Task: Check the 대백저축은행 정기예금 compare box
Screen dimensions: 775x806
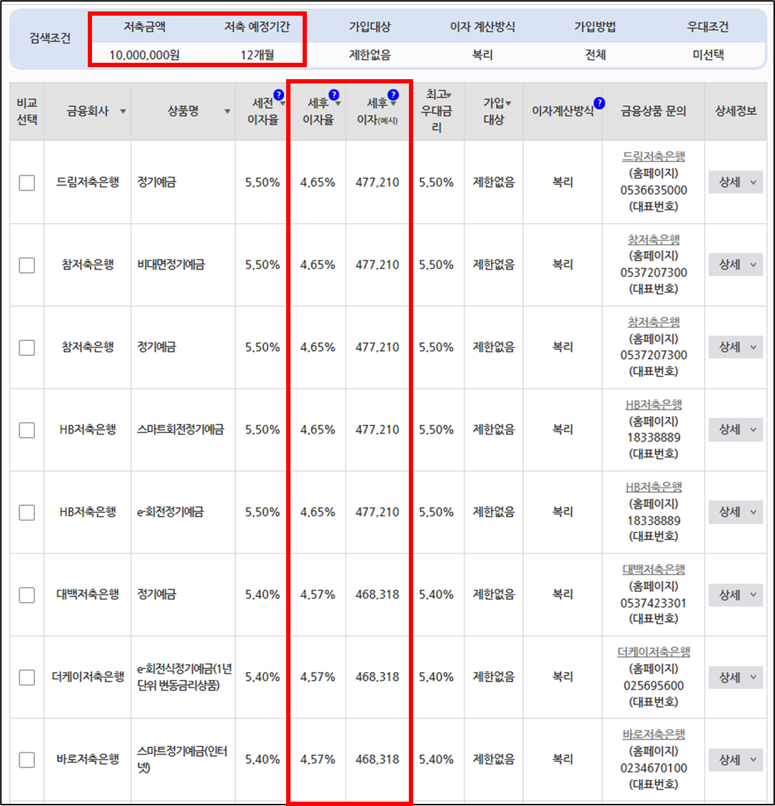Action: pos(26,595)
